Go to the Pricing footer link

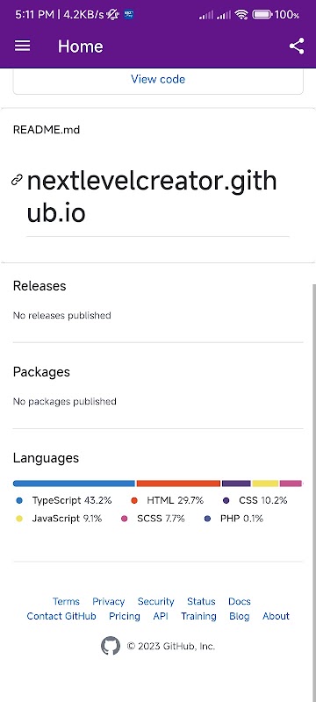pos(125,616)
